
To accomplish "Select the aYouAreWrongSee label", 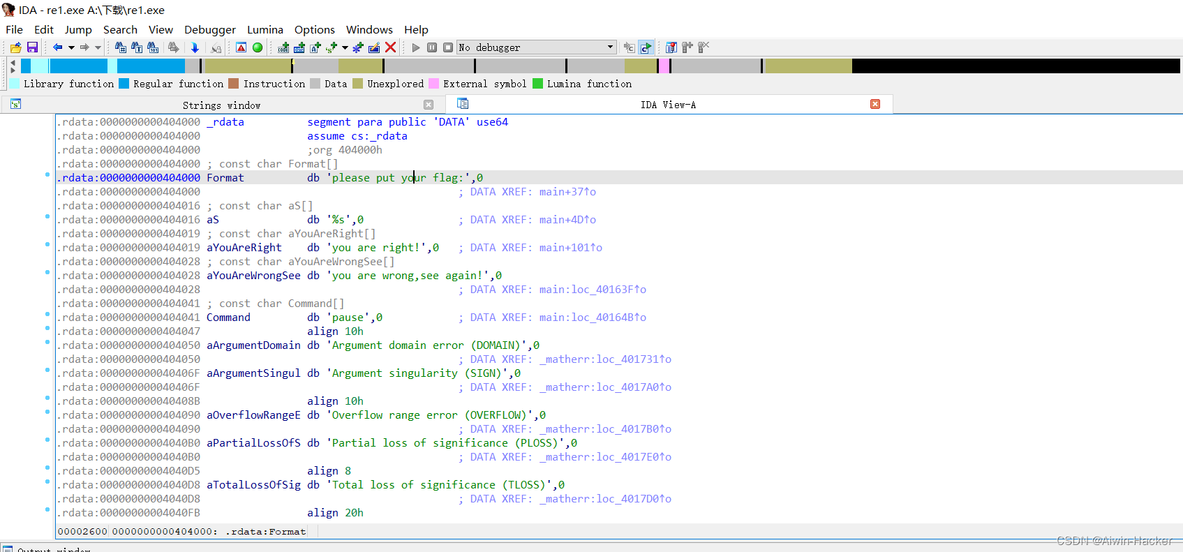I will pyautogui.click(x=253, y=276).
